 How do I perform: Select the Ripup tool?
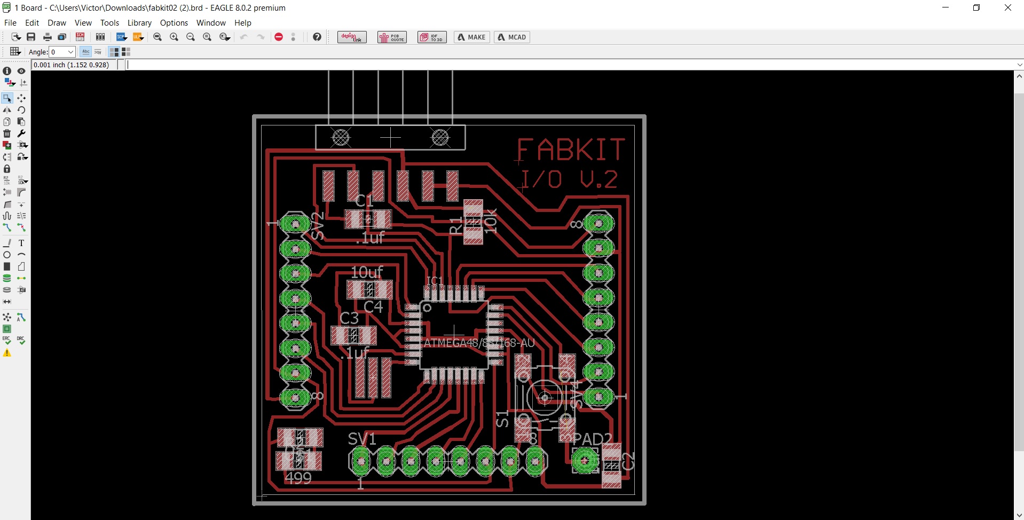click(x=21, y=227)
